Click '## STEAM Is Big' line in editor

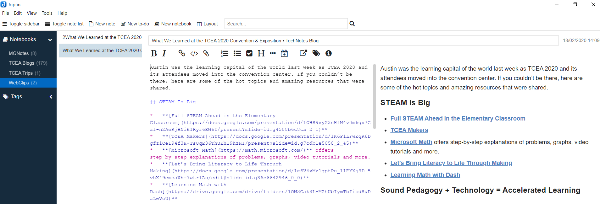point(173,102)
